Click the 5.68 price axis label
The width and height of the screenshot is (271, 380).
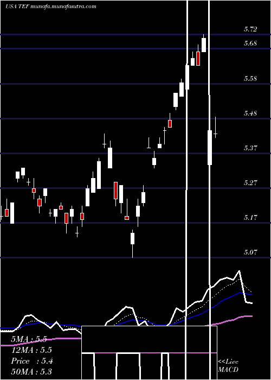[250, 43]
